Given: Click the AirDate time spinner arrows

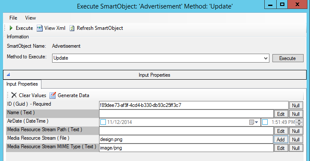Looking at the screenshot, I should click(x=299, y=122).
